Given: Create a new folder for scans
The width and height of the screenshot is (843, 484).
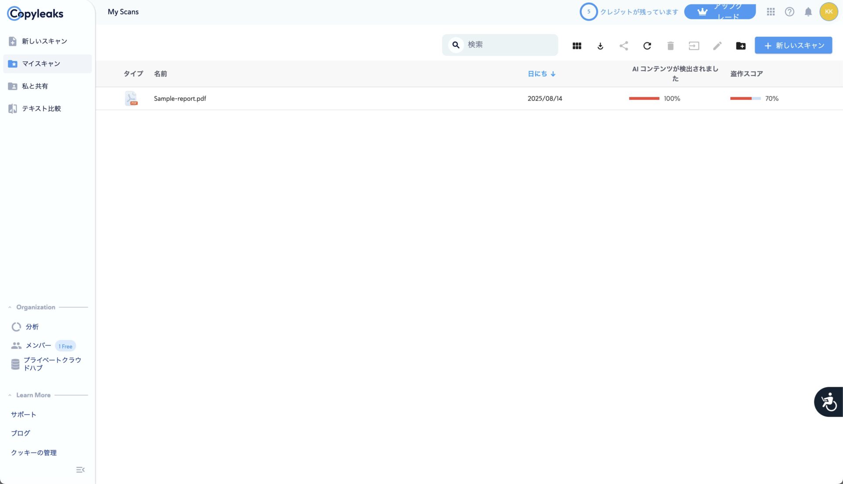Looking at the screenshot, I should 741,46.
